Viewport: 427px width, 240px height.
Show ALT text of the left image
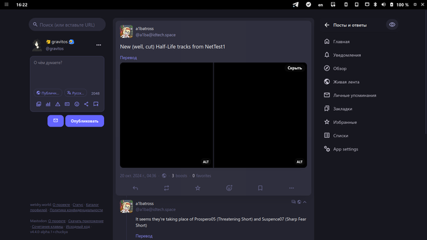[x=205, y=162]
